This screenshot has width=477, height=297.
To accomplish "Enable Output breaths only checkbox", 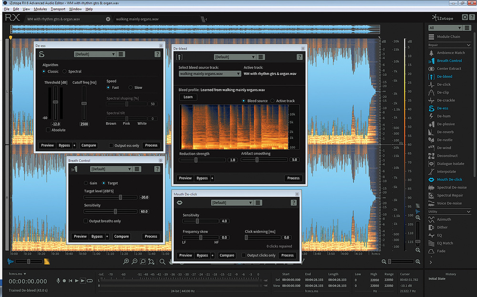I will point(85,221).
